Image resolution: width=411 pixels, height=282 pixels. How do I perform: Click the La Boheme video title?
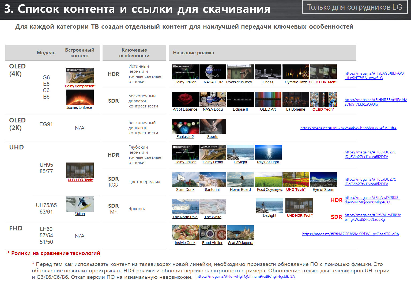[296, 109]
